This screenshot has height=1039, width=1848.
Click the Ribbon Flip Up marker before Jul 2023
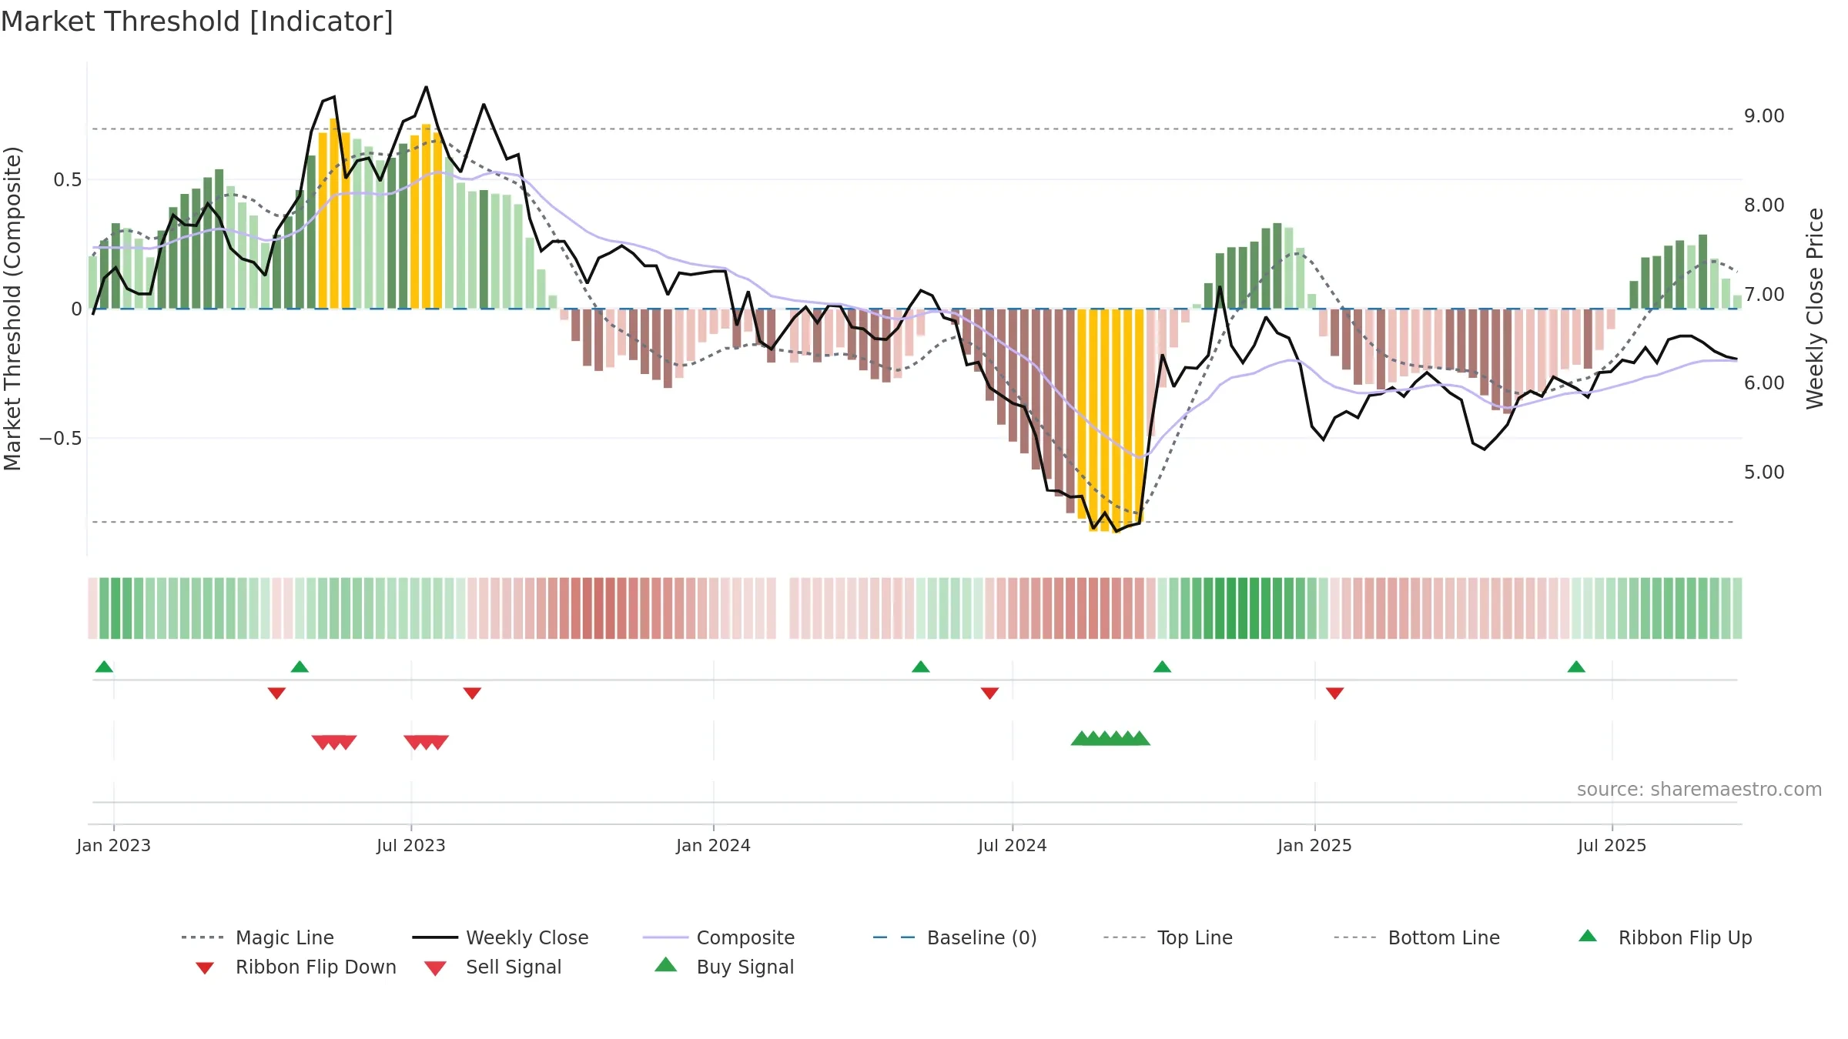coord(300,666)
